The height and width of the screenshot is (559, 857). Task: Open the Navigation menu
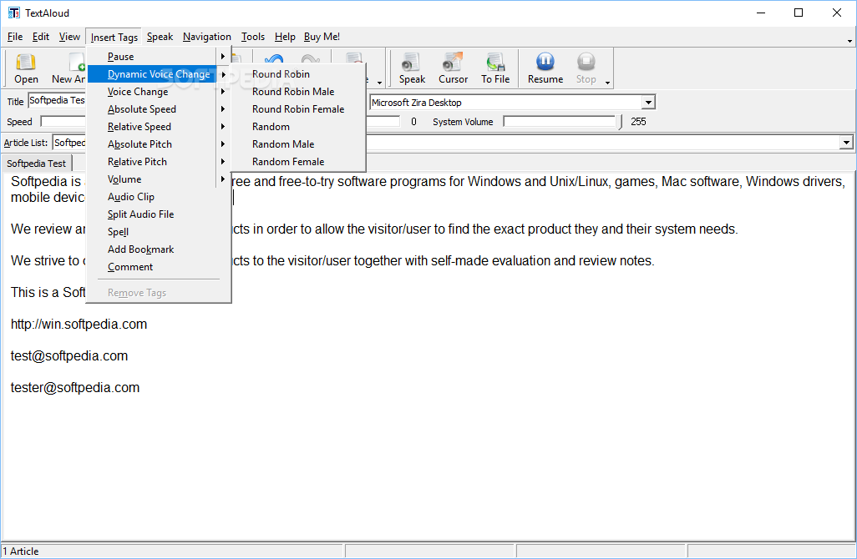(x=206, y=37)
